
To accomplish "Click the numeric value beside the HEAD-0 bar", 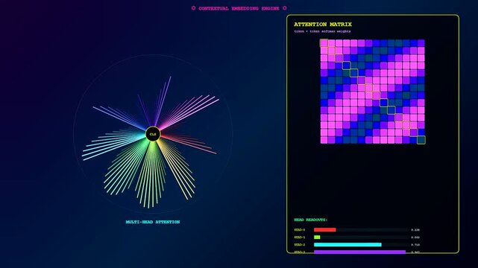I will [x=415, y=230].
